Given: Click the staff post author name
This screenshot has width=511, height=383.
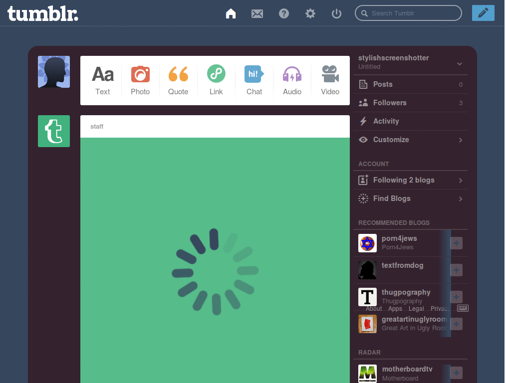Looking at the screenshot, I should (97, 126).
